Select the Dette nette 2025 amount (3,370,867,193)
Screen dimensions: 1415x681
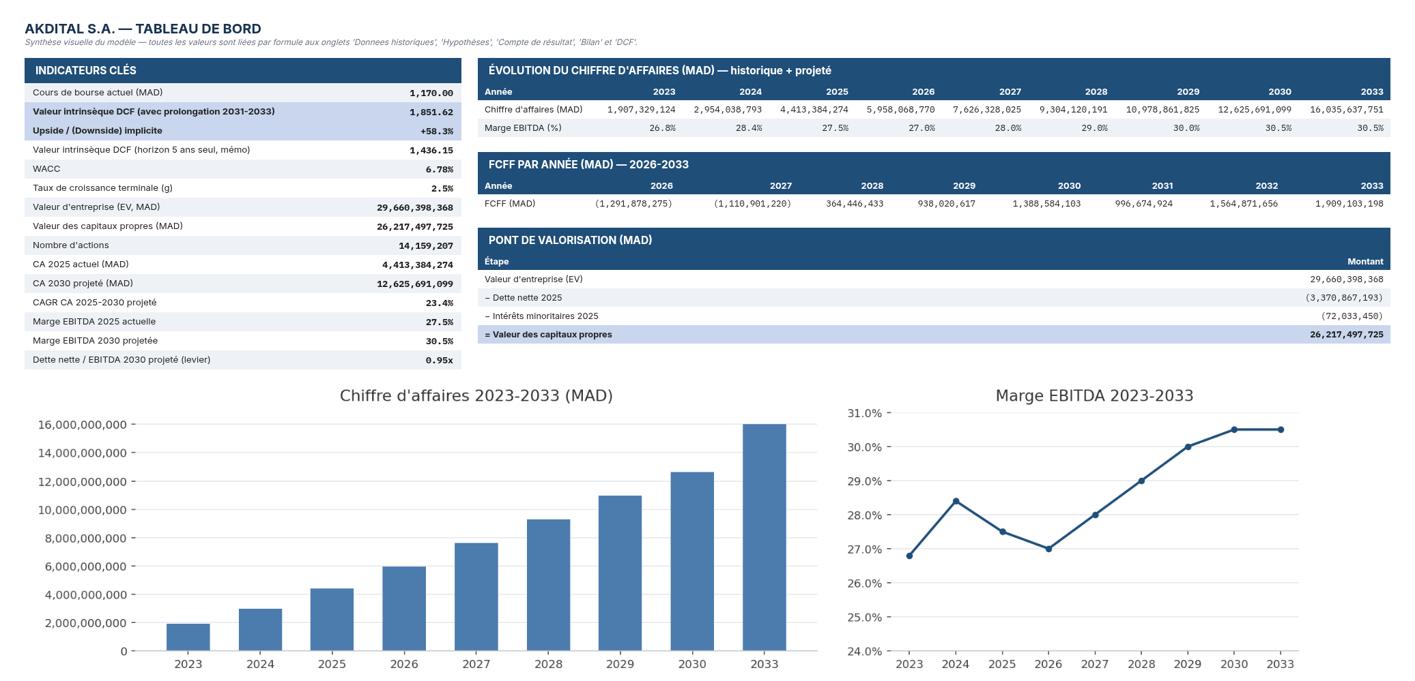(1344, 298)
